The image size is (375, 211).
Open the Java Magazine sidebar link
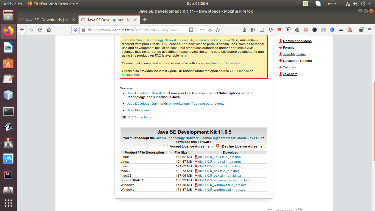[x=294, y=54]
